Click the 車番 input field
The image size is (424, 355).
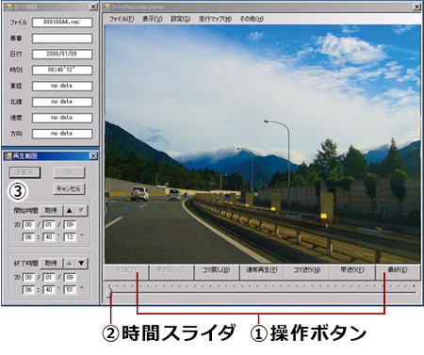click(62, 39)
